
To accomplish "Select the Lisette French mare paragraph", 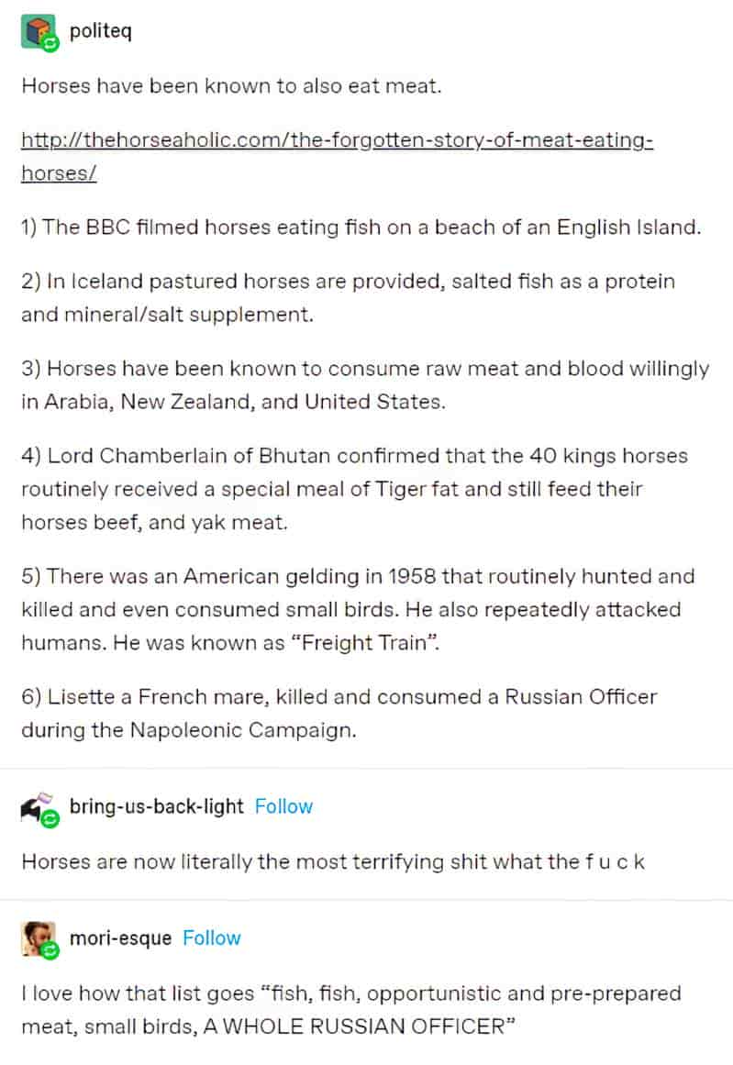I will (339, 713).
